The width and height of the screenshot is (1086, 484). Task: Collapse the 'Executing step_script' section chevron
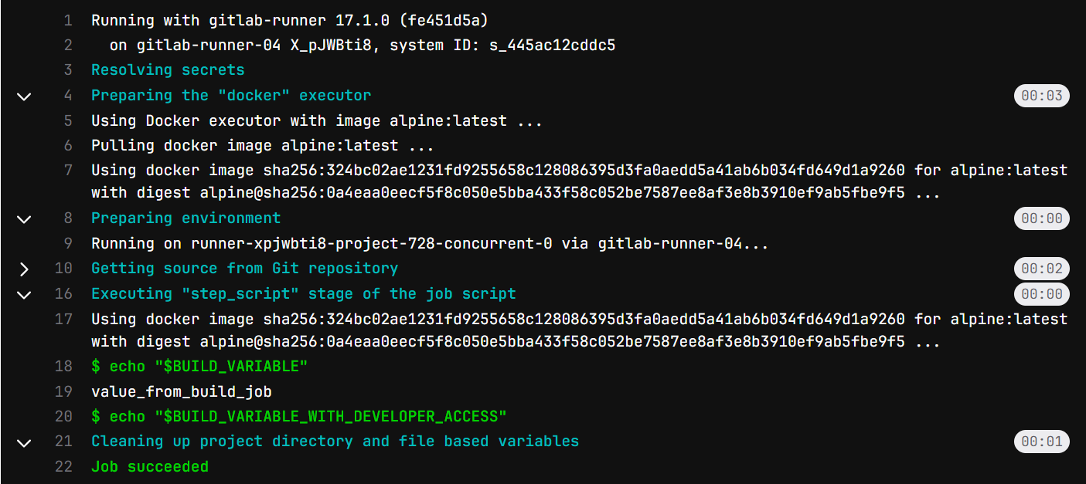coord(24,294)
